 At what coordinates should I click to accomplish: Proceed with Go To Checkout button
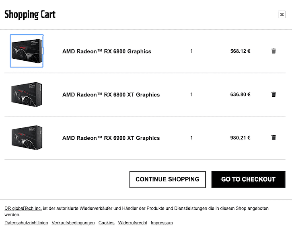[248, 180]
